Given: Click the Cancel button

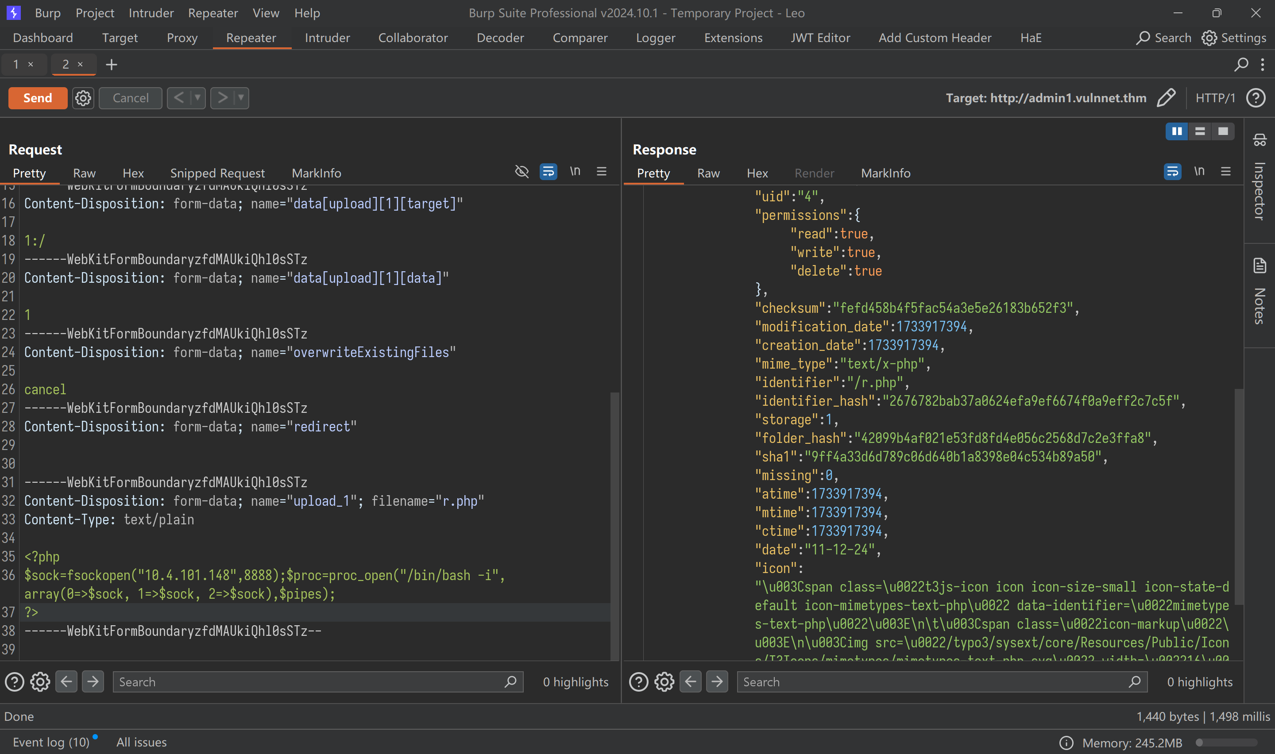Looking at the screenshot, I should (x=131, y=98).
